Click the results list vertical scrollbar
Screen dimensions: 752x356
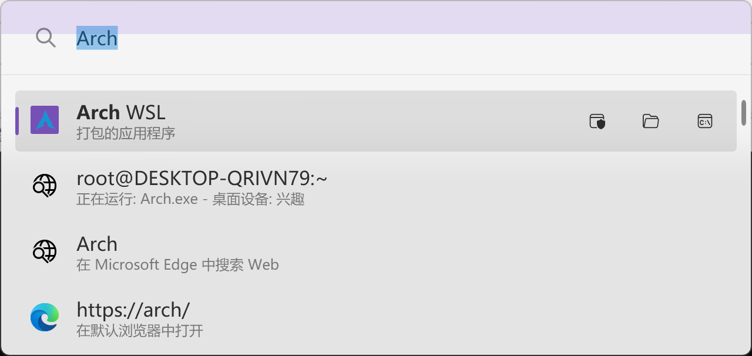744,113
